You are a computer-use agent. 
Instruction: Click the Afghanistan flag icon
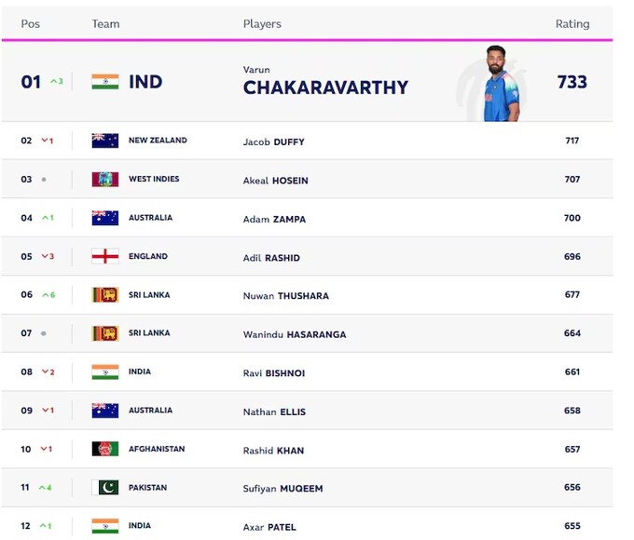tap(104, 449)
